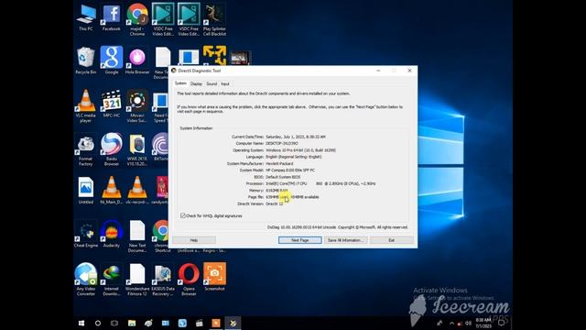Switch to the System tab
This screenshot has width=586, height=330.
[180, 83]
